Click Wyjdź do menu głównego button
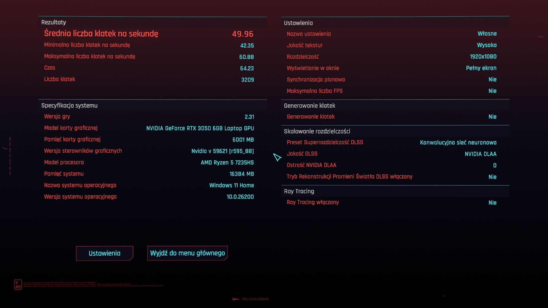Image resolution: width=548 pixels, height=308 pixels. pos(188,253)
